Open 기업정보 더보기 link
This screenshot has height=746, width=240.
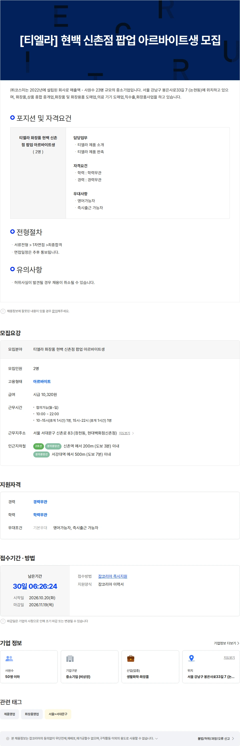point(225,643)
